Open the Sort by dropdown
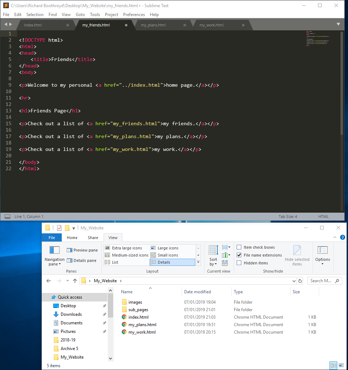This screenshot has height=370, width=348. pos(213,255)
